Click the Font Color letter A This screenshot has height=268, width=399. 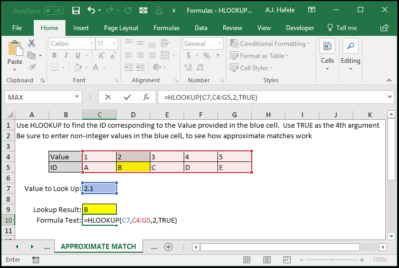point(96,68)
